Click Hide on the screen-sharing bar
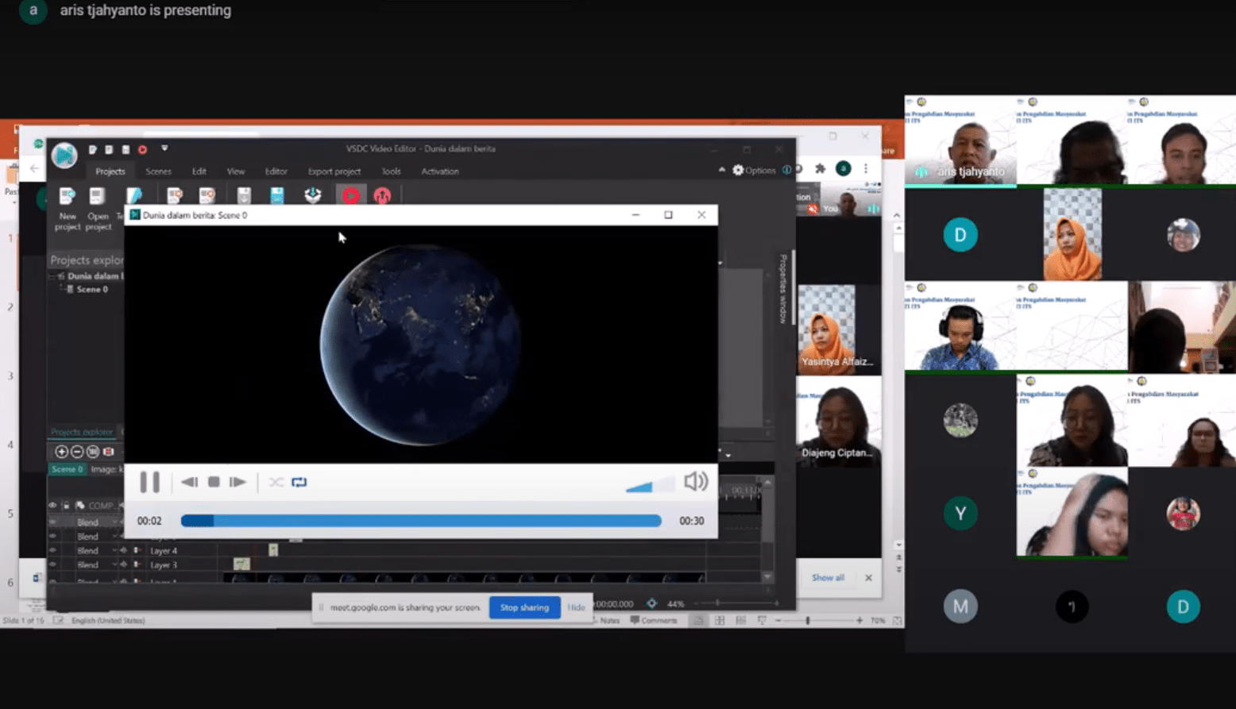The image size is (1236, 709). pos(576,607)
